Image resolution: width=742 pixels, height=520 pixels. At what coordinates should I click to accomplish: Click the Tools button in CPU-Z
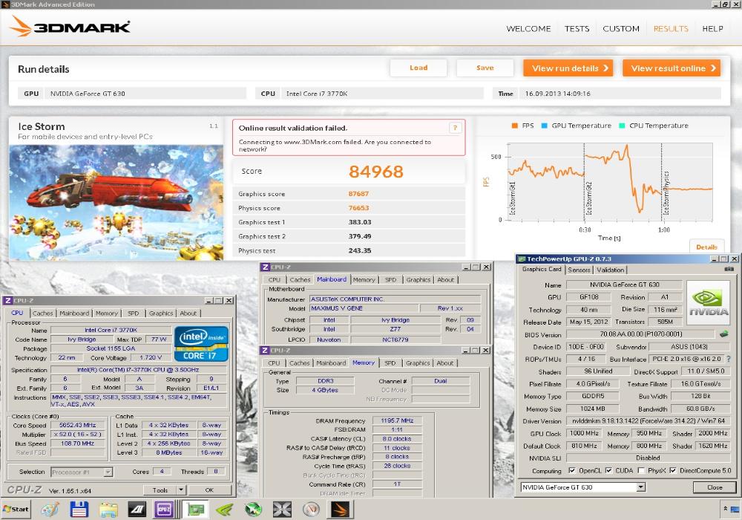pos(160,490)
